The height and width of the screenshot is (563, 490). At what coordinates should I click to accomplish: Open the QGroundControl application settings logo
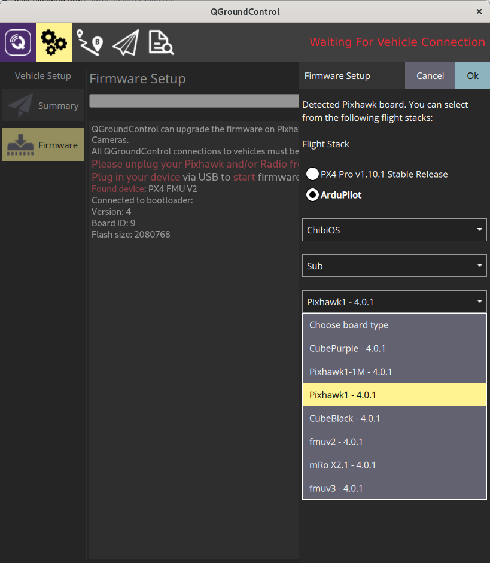pyautogui.click(x=18, y=42)
